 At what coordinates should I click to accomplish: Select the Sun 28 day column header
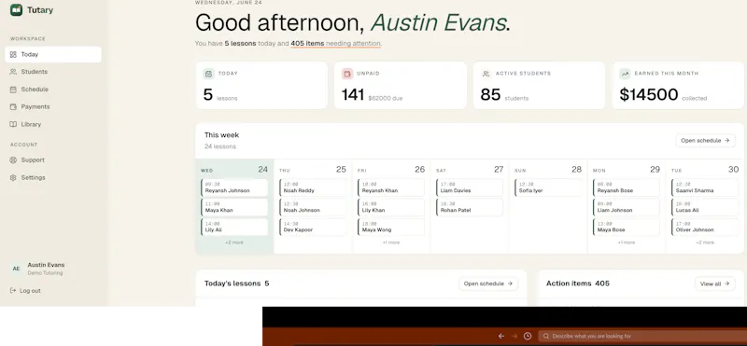click(x=548, y=170)
